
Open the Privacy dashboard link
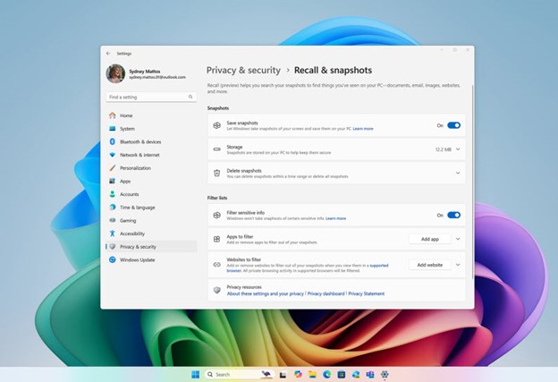coord(326,293)
